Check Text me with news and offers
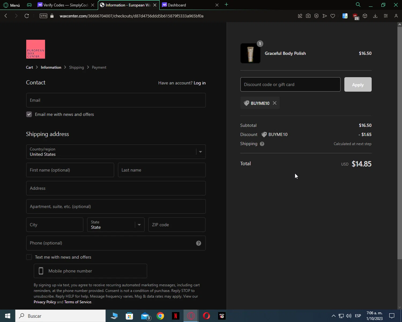This screenshot has width=402, height=322. [x=29, y=257]
